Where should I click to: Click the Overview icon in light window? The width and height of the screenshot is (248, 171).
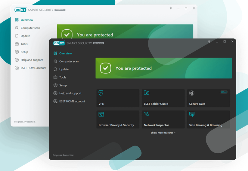click(17, 20)
